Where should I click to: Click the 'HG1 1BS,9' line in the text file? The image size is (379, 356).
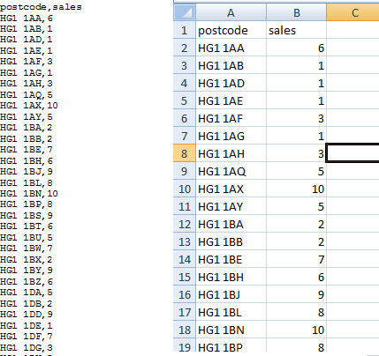27,215
